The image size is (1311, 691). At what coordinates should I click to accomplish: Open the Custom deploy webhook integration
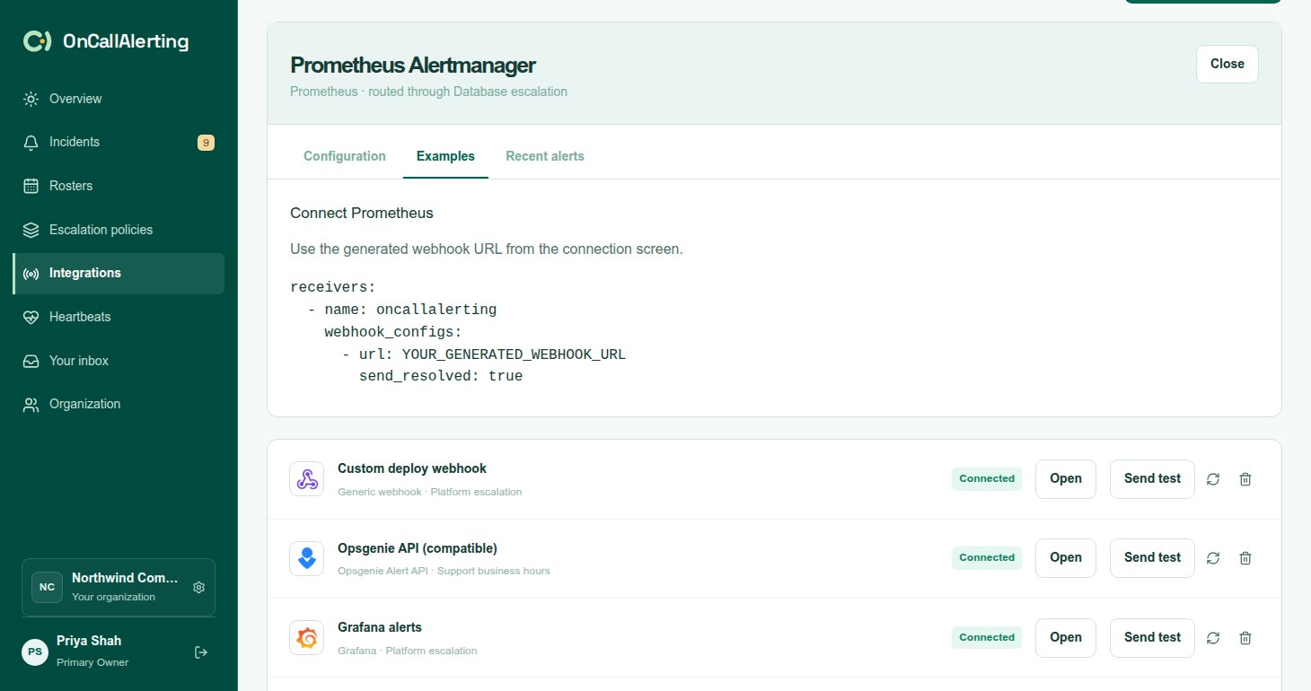click(1066, 478)
